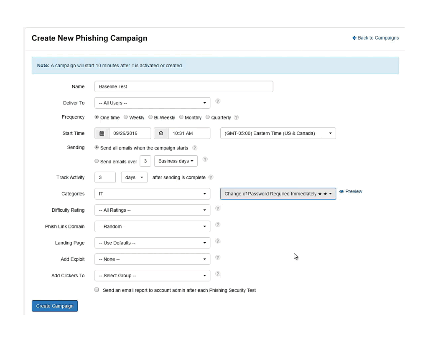Open the IT Categories dropdown

[152, 194]
